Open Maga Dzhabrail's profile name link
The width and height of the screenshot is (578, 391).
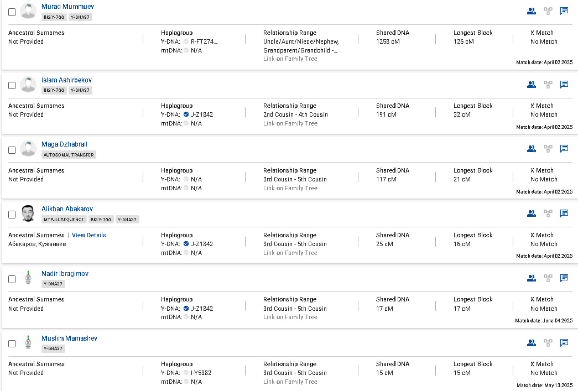[x=64, y=144]
